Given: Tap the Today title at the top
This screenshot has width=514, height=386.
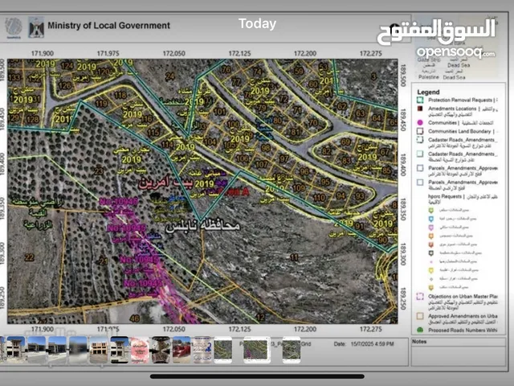Looking at the screenshot, I should pos(257,24).
